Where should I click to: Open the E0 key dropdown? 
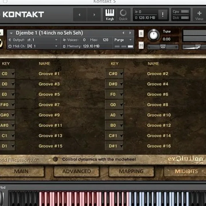pos(7,94)
